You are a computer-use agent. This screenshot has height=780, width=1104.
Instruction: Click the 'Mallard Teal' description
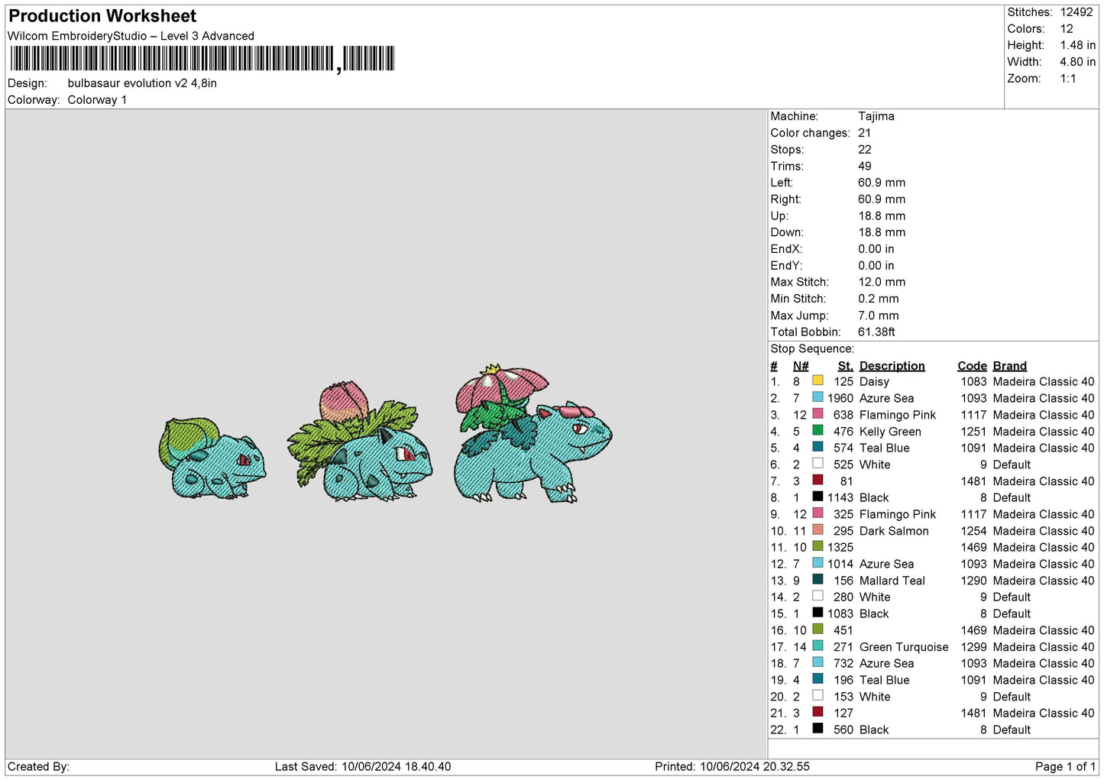[892, 581]
